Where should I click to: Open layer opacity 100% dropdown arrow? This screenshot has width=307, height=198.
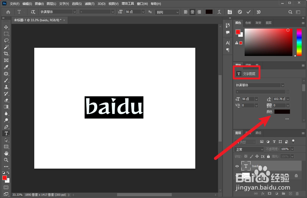(292, 149)
